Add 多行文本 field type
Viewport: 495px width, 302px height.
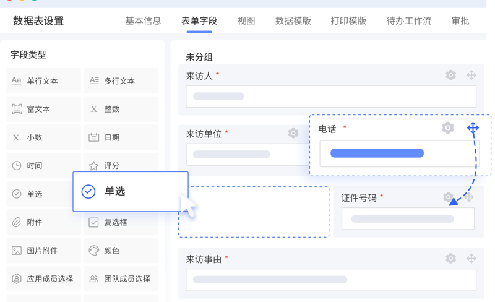[x=121, y=81]
